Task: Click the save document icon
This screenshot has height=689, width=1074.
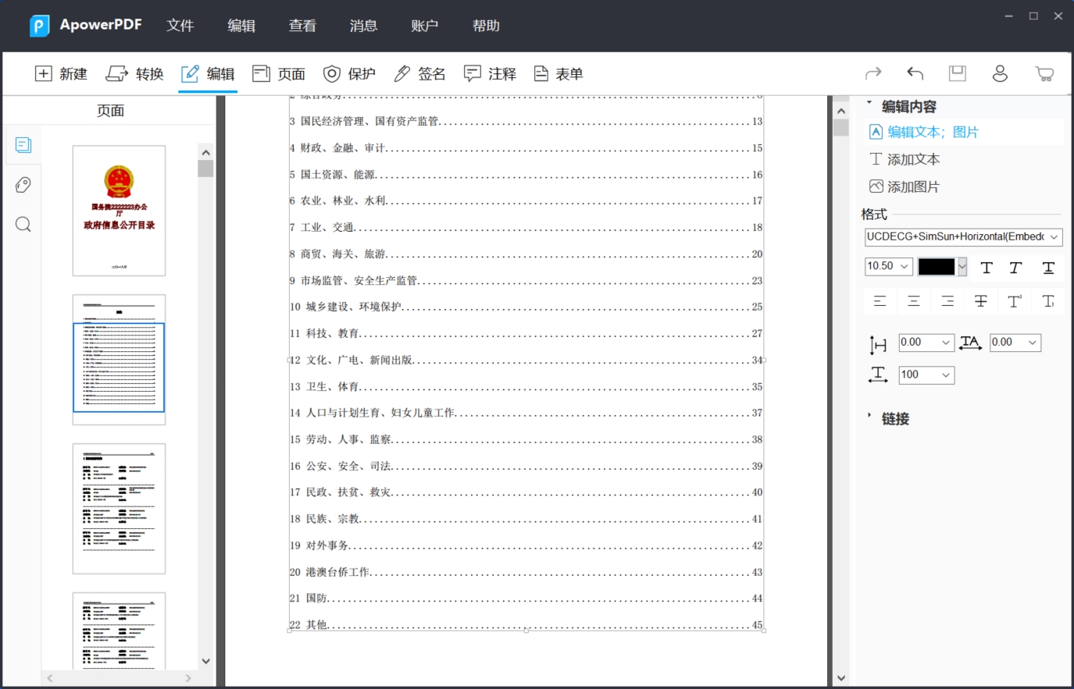Action: (957, 73)
